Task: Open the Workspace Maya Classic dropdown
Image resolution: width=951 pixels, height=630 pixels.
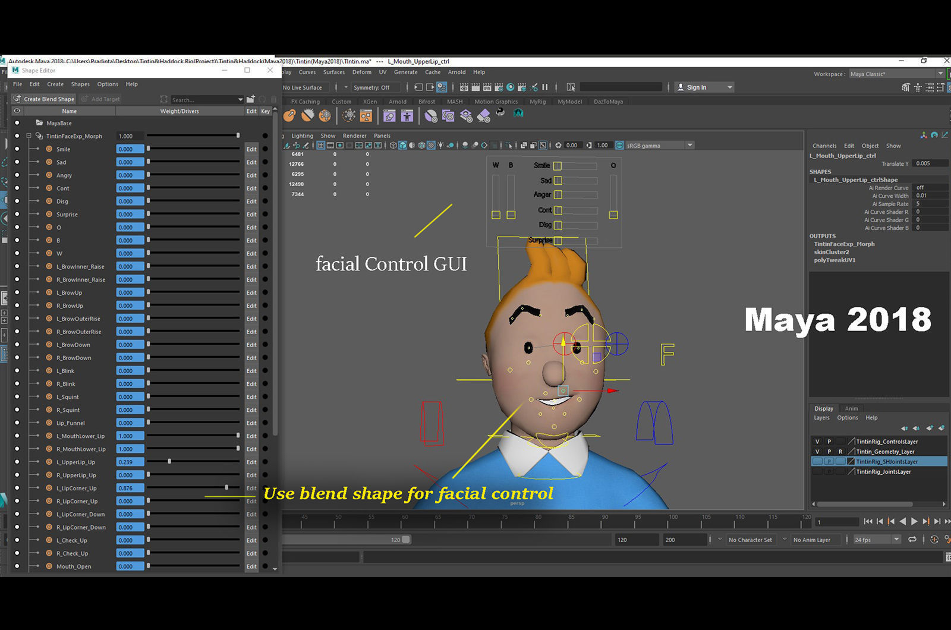Action: coord(896,74)
